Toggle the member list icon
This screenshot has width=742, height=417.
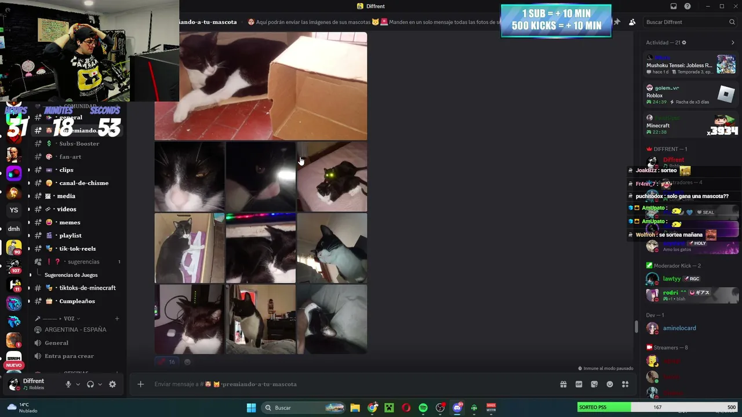632,22
